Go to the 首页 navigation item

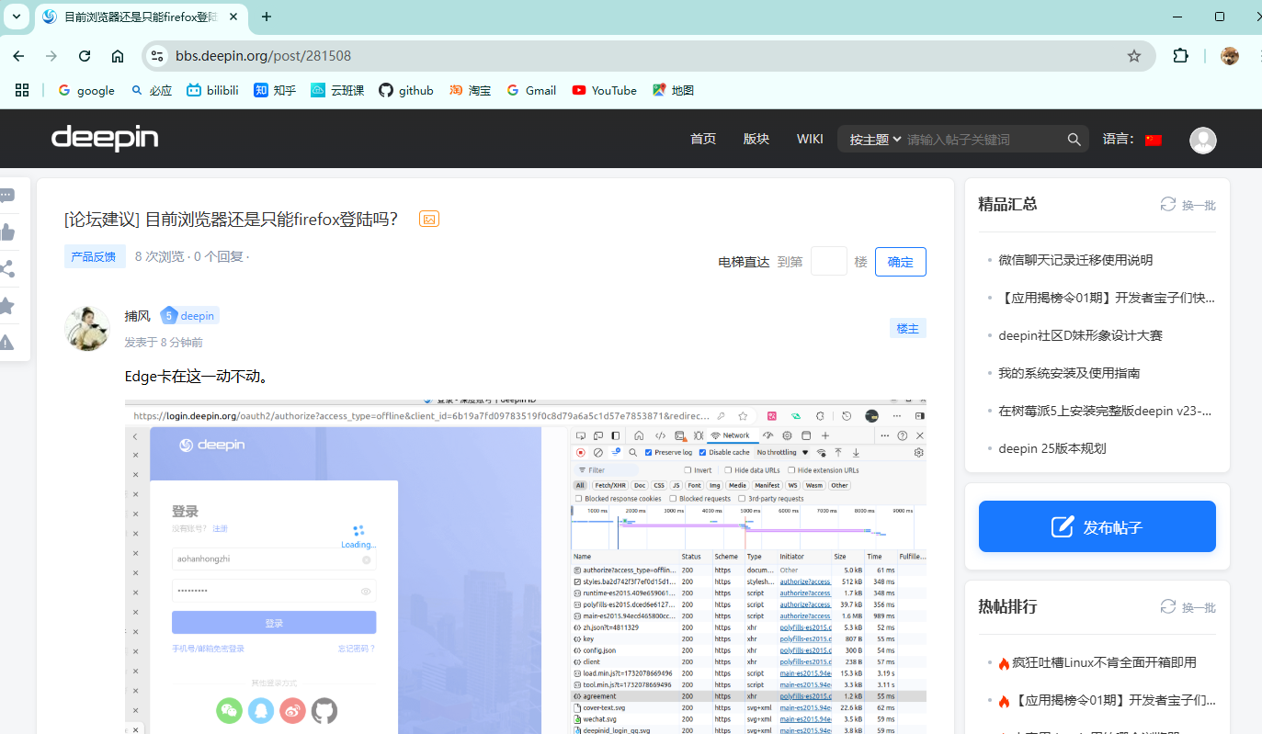pos(703,139)
